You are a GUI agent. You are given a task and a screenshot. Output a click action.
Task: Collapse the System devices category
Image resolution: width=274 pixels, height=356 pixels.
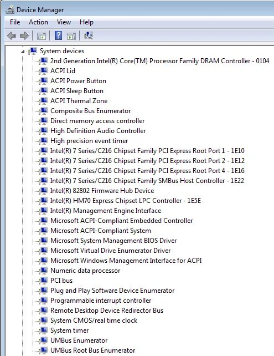tap(23, 52)
